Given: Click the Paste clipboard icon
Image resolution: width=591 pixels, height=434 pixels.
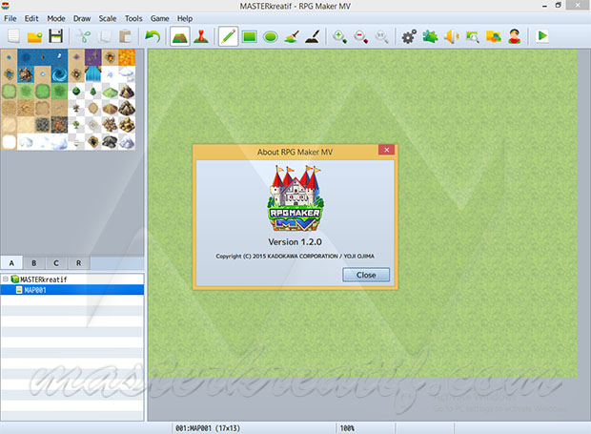Looking at the screenshot, I should pos(125,36).
